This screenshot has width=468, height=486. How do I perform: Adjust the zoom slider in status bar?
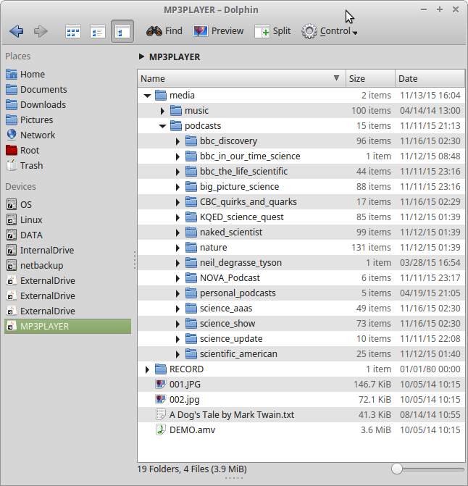click(x=397, y=469)
